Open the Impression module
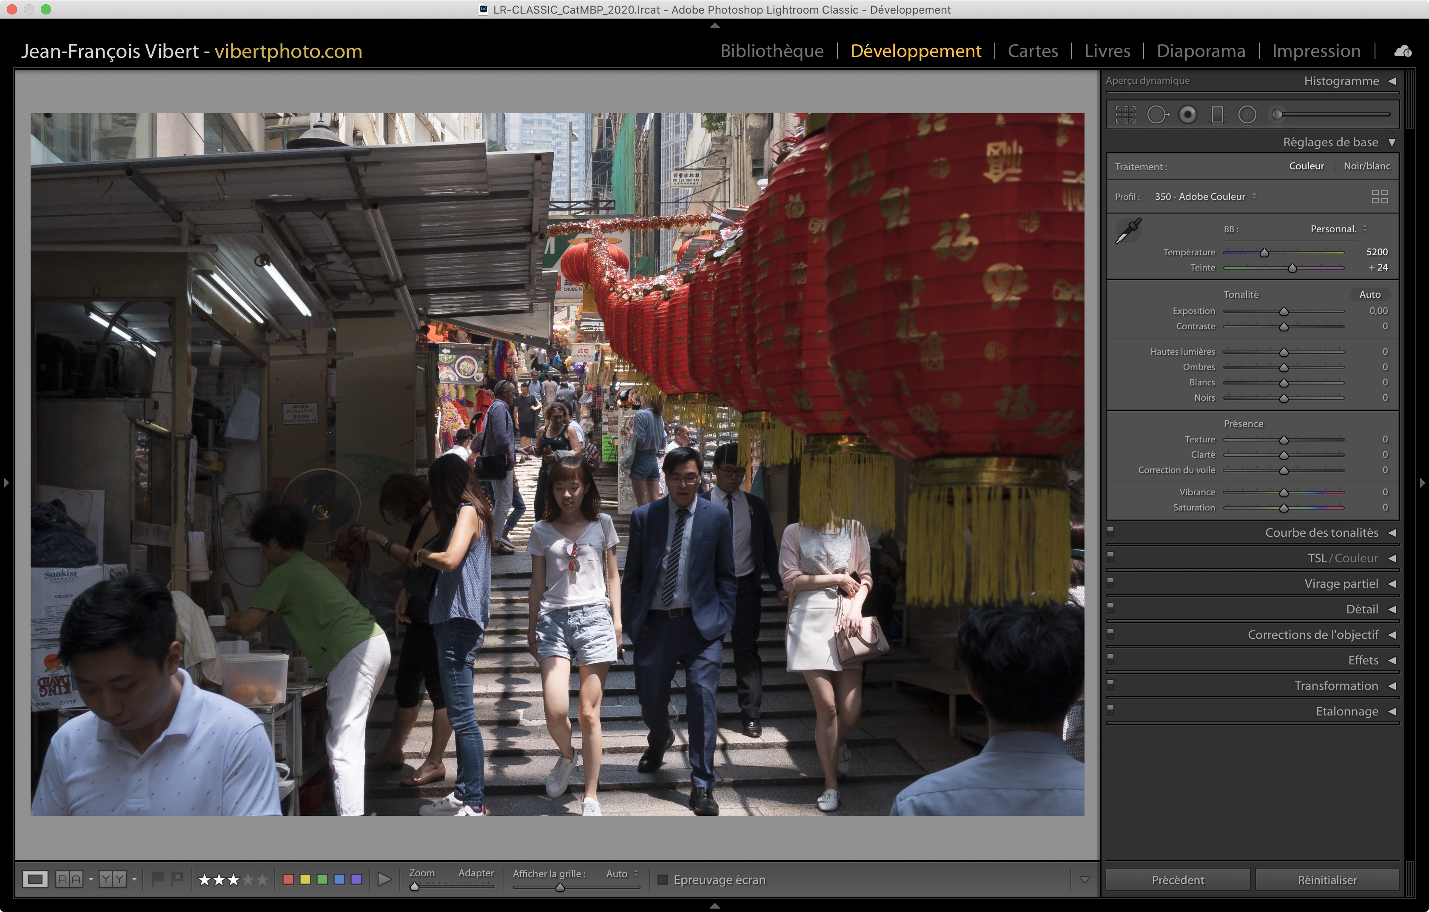The width and height of the screenshot is (1429, 912). pos(1315,51)
